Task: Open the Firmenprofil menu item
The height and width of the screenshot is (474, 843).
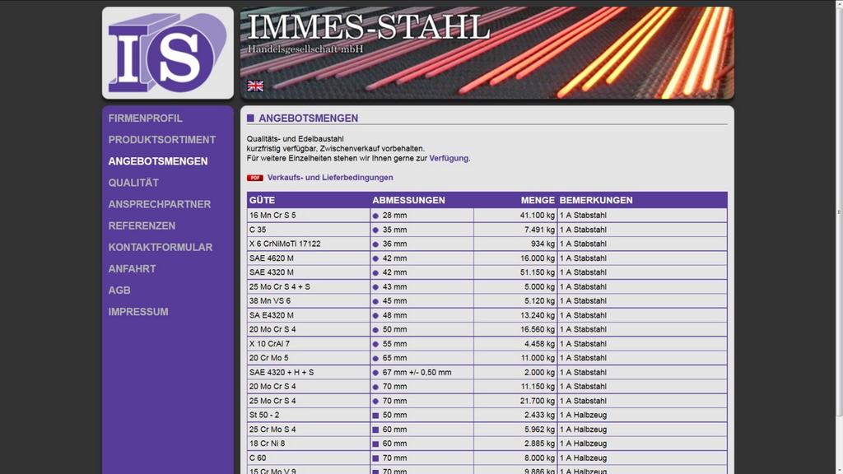Action: coord(145,118)
